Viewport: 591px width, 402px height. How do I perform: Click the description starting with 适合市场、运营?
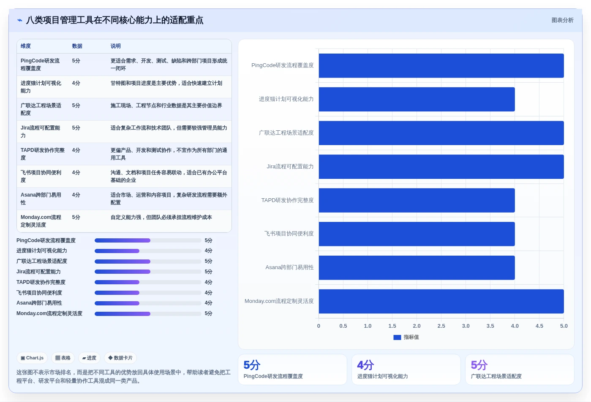point(169,199)
